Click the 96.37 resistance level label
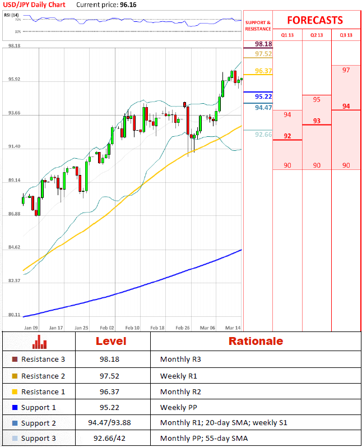 coord(263,71)
